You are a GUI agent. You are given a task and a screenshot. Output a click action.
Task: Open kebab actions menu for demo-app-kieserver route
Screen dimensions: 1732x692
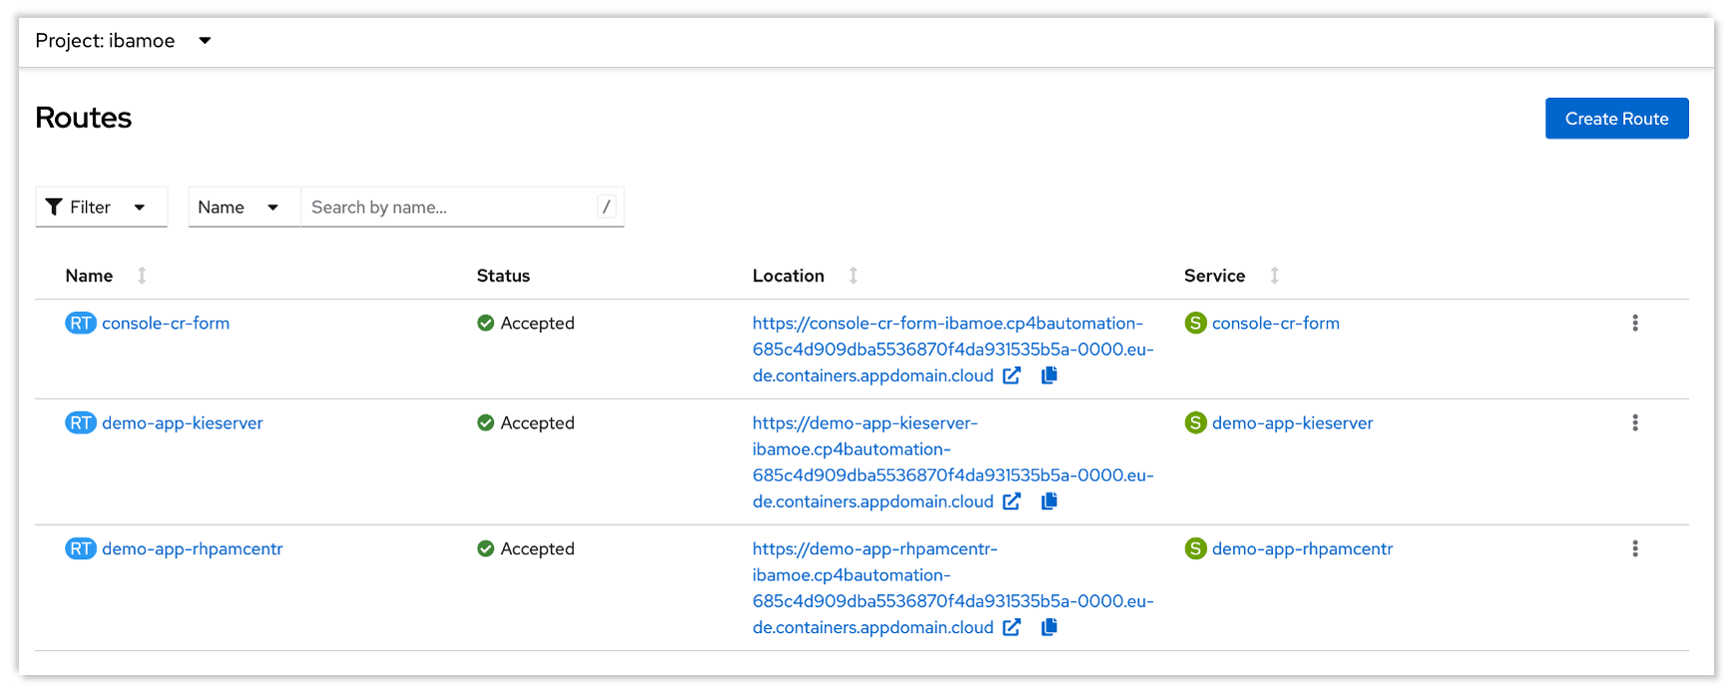tap(1635, 423)
